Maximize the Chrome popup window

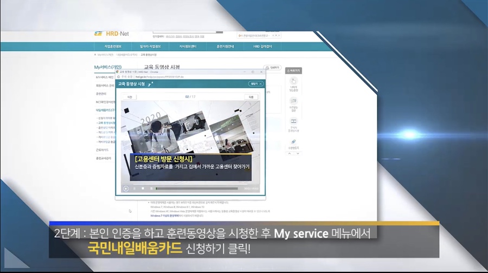[253, 72]
